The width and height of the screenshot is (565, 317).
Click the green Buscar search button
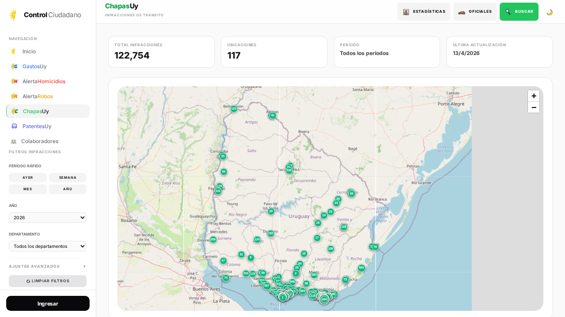click(519, 12)
